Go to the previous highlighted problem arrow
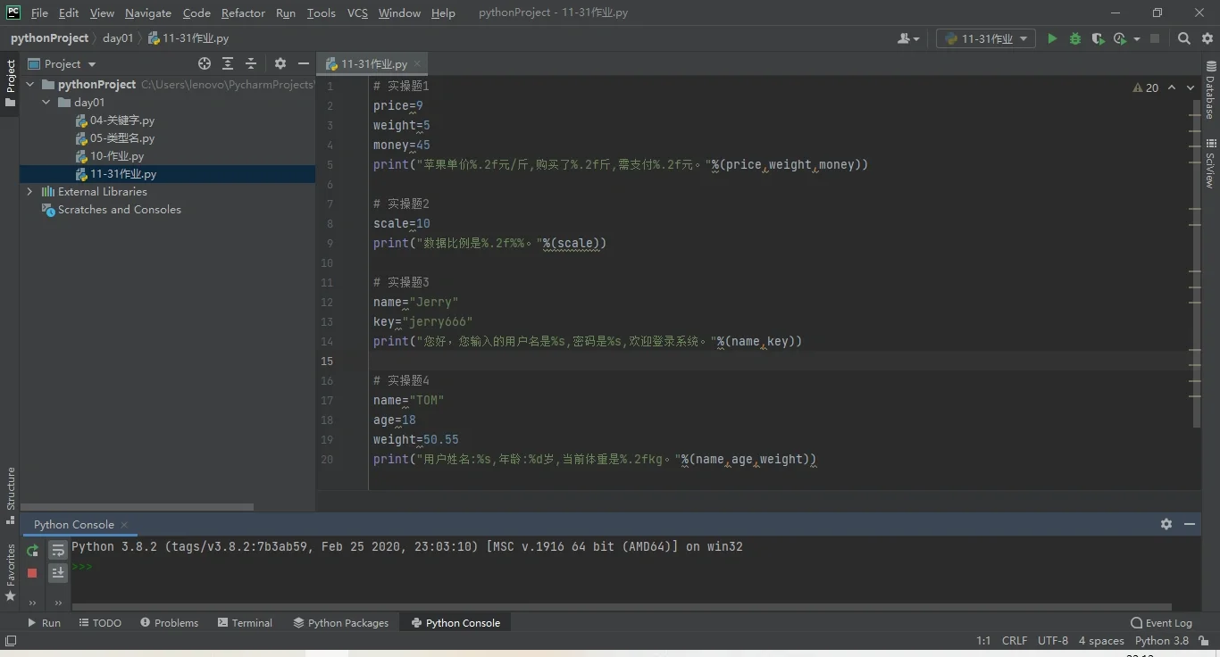This screenshot has height=657, width=1220. coord(1171,87)
